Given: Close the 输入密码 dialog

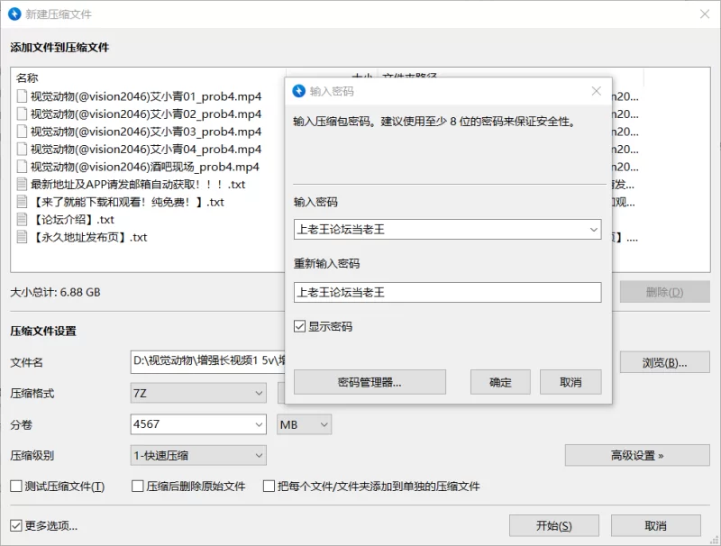Looking at the screenshot, I should (597, 91).
